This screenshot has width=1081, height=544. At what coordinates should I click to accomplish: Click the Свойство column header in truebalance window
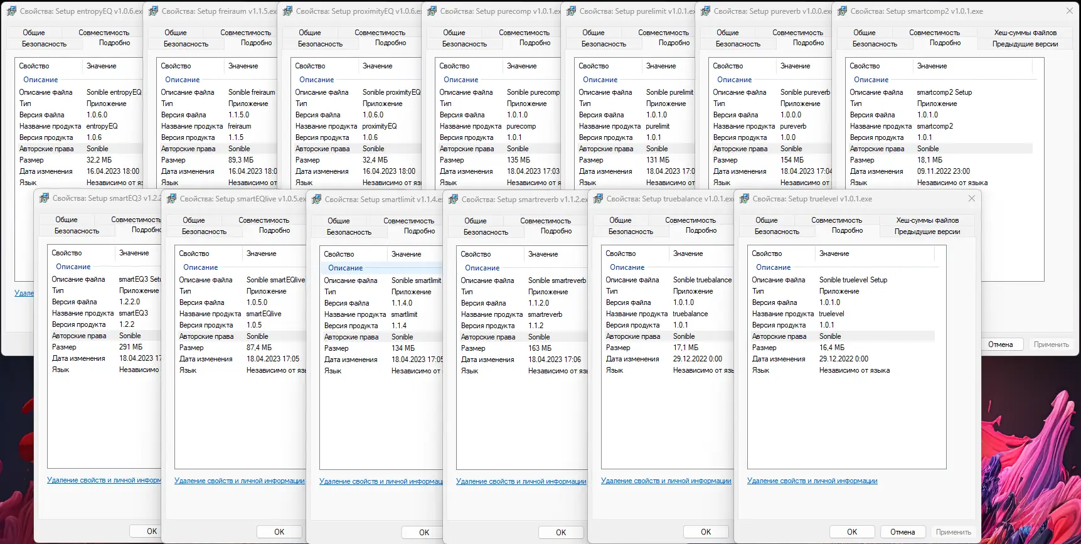pyautogui.click(x=634, y=253)
